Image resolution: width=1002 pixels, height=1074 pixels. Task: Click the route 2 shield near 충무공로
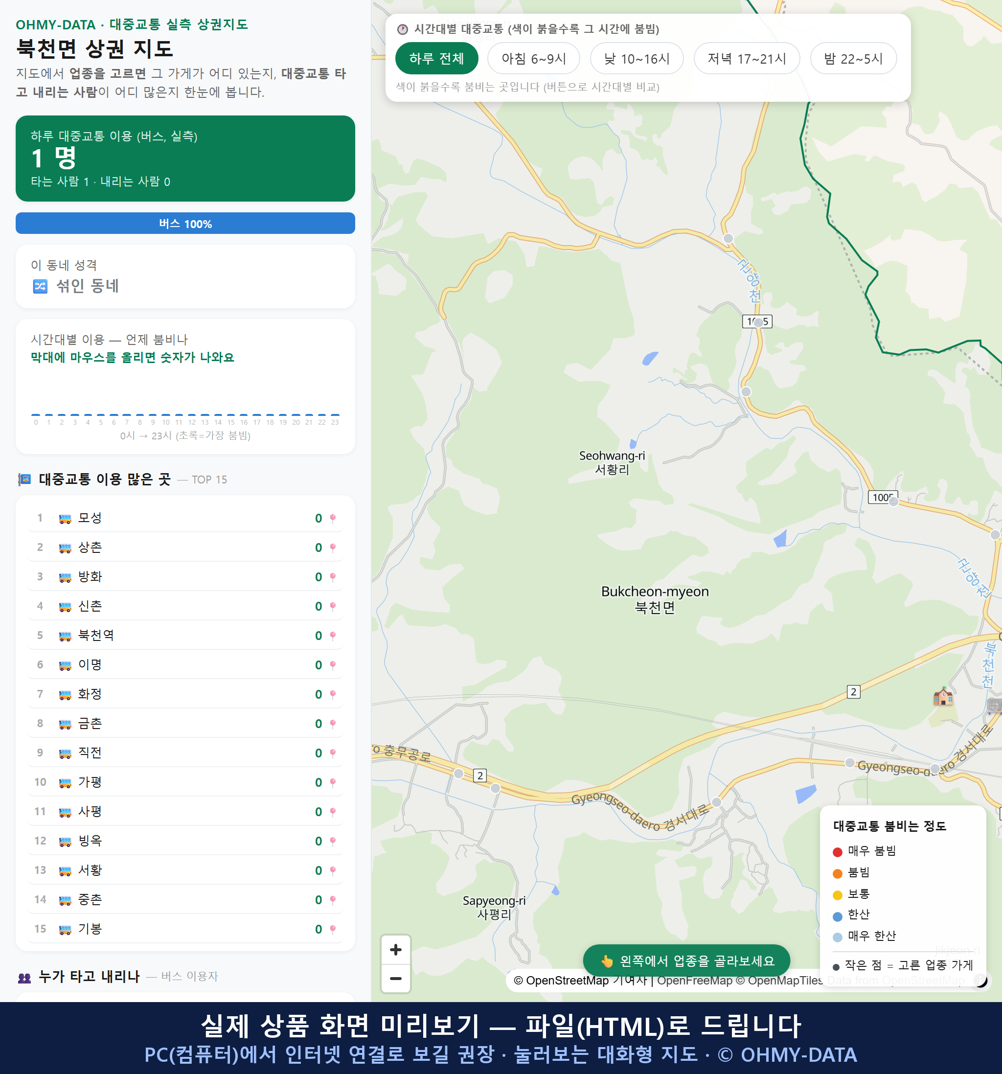point(479,775)
